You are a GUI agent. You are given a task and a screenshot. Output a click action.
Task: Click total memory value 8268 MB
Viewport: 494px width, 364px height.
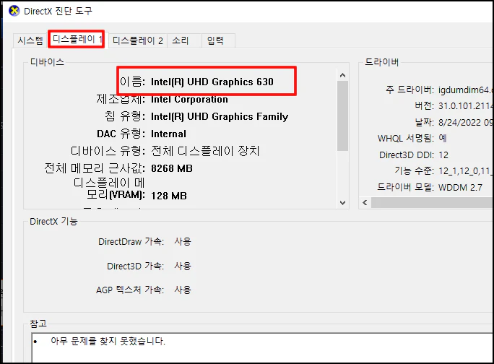point(172,168)
